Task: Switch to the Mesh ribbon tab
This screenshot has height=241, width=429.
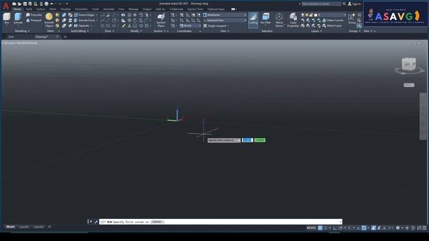Action: point(53,9)
